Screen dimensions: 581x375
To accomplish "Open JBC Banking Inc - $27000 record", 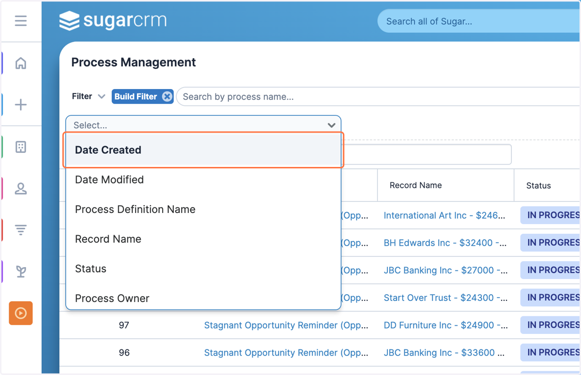I will click(x=445, y=270).
